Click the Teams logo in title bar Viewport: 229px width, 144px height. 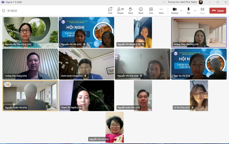click(x=3, y=2)
